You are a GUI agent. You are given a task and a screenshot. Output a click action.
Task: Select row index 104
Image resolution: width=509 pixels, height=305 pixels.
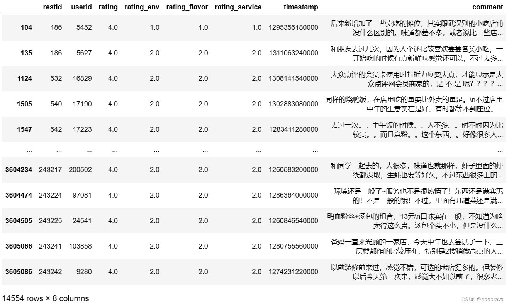click(x=26, y=27)
